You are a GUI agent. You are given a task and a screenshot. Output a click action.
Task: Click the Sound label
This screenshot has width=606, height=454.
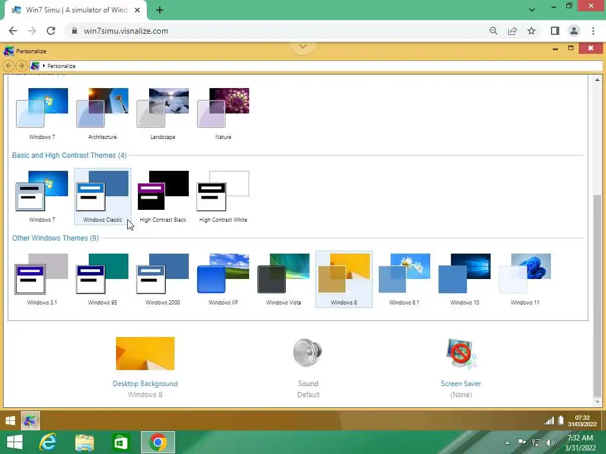tap(308, 383)
